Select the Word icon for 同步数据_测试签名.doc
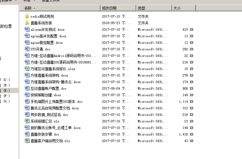 (27, 115)
